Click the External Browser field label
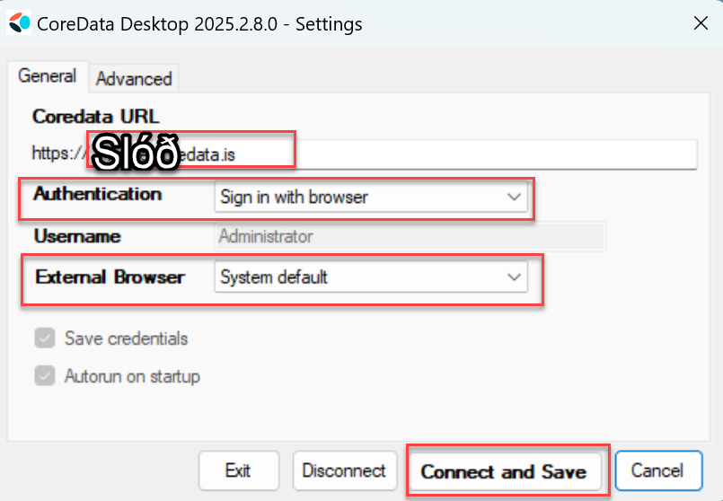This screenshot has height=501, width=723. (x=110, y=277)
